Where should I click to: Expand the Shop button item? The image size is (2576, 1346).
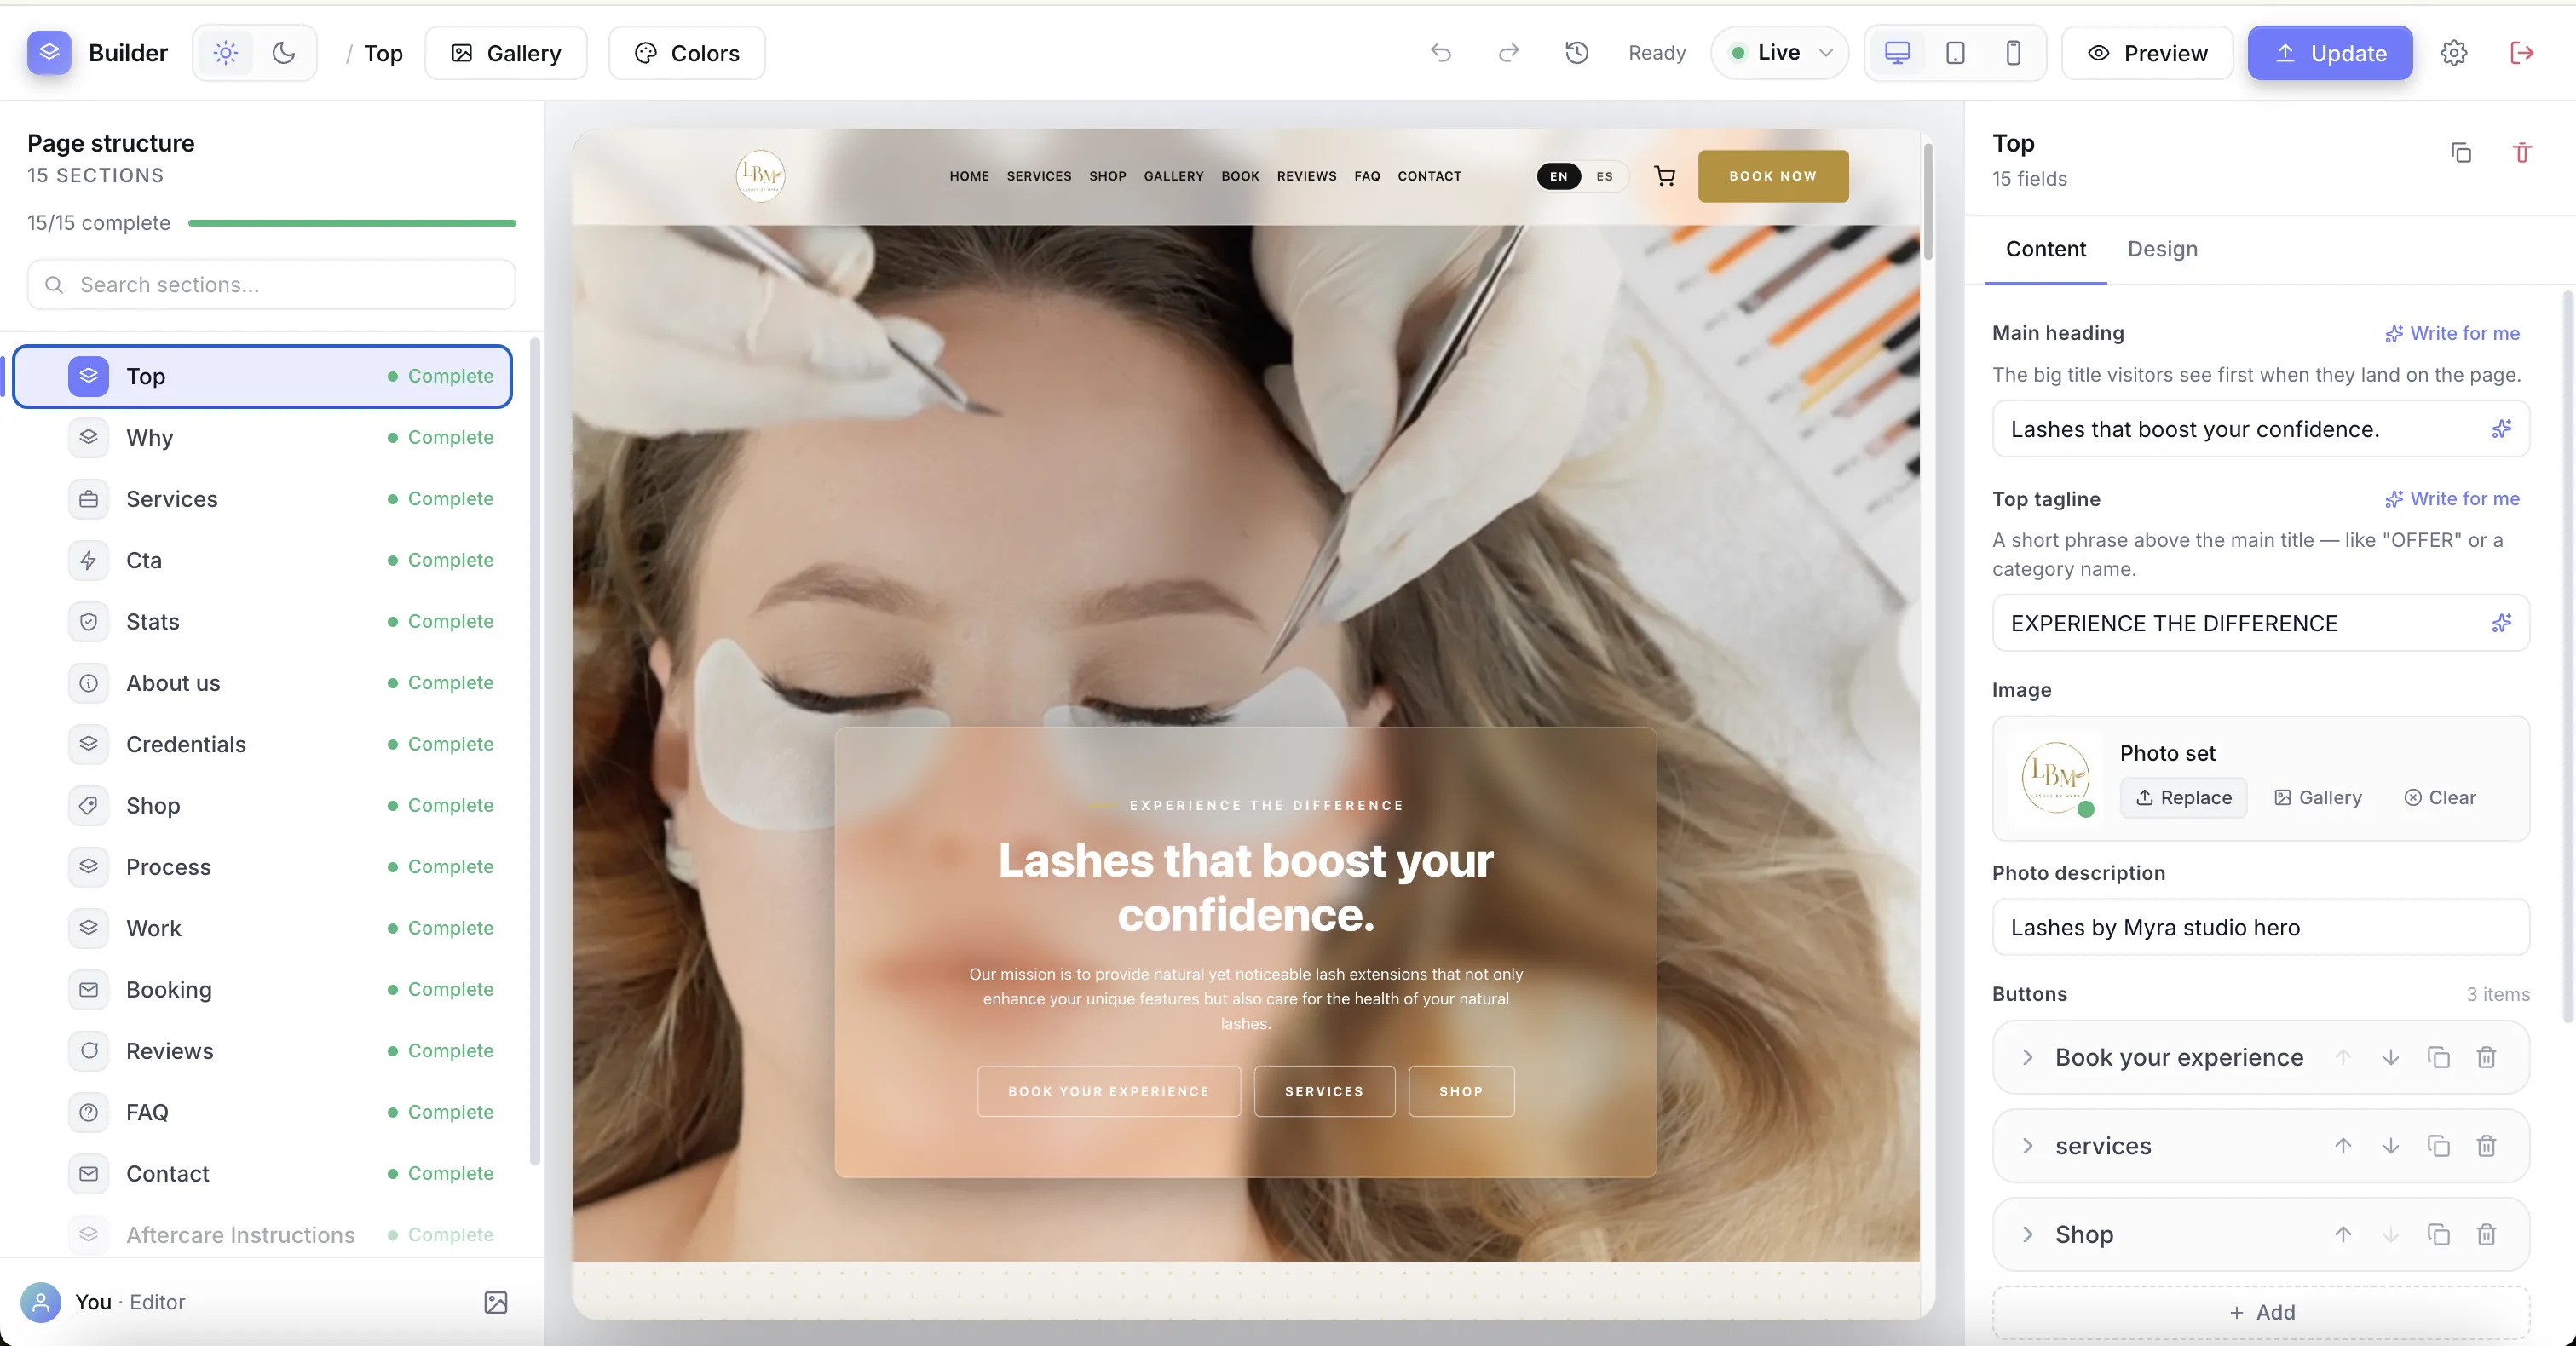coord(2026,1234)
